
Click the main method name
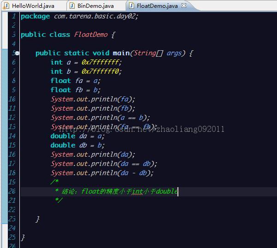121,53
